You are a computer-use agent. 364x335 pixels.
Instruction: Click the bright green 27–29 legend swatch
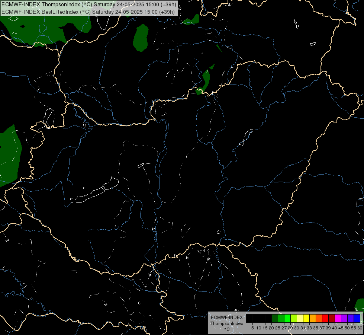click(287, 318)
